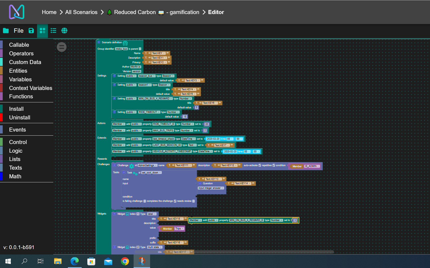The width and height of the screenshot is (430, 268).
Task: Open the Math block category
Action: point(15,176)
